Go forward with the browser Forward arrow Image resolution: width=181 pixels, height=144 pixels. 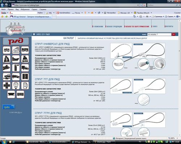(6, 5)
